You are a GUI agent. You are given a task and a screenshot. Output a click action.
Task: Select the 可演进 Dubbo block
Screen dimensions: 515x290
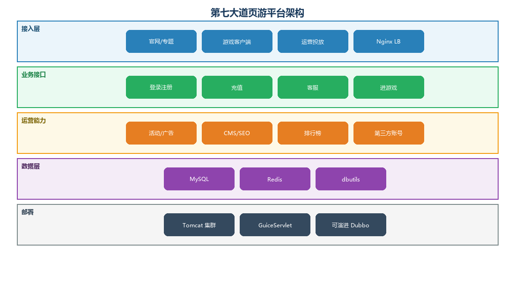tap(351, 225)
